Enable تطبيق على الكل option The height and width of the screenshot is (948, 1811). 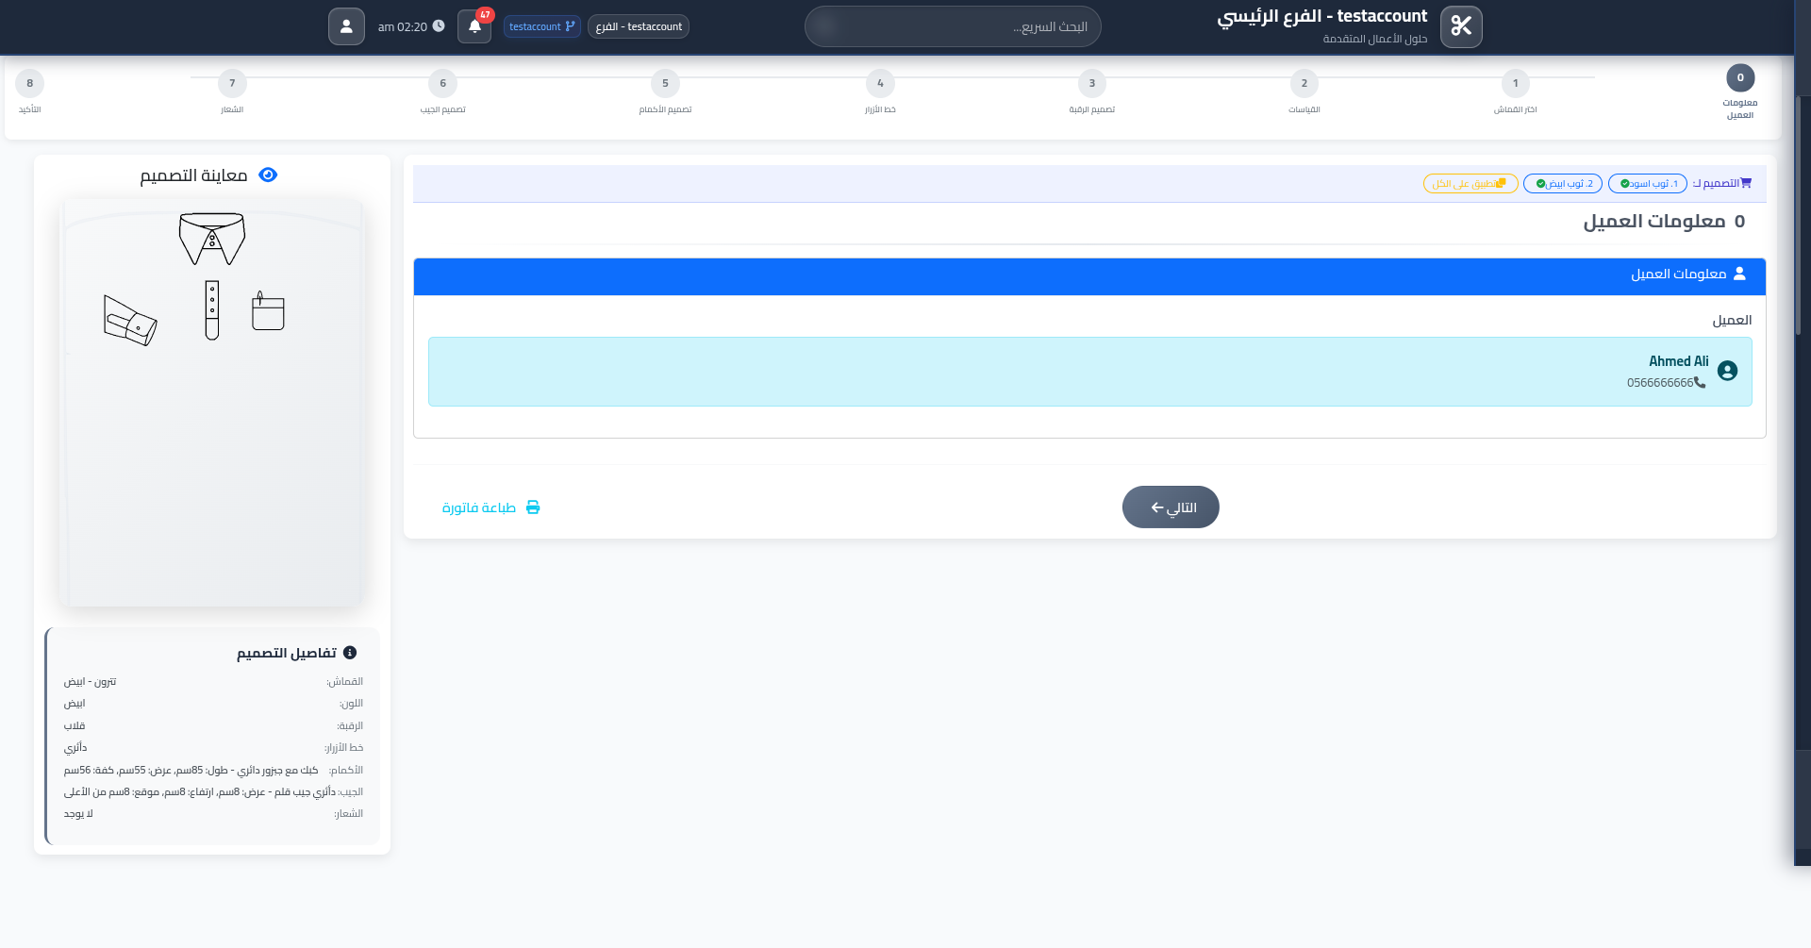point(1470,183)
